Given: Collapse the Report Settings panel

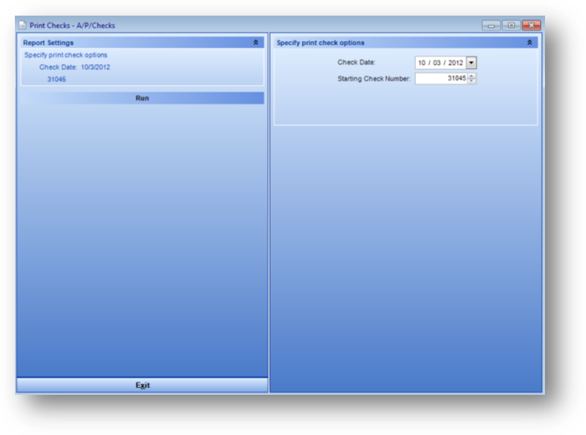Looking at the screenshot, I should (256, 42).
